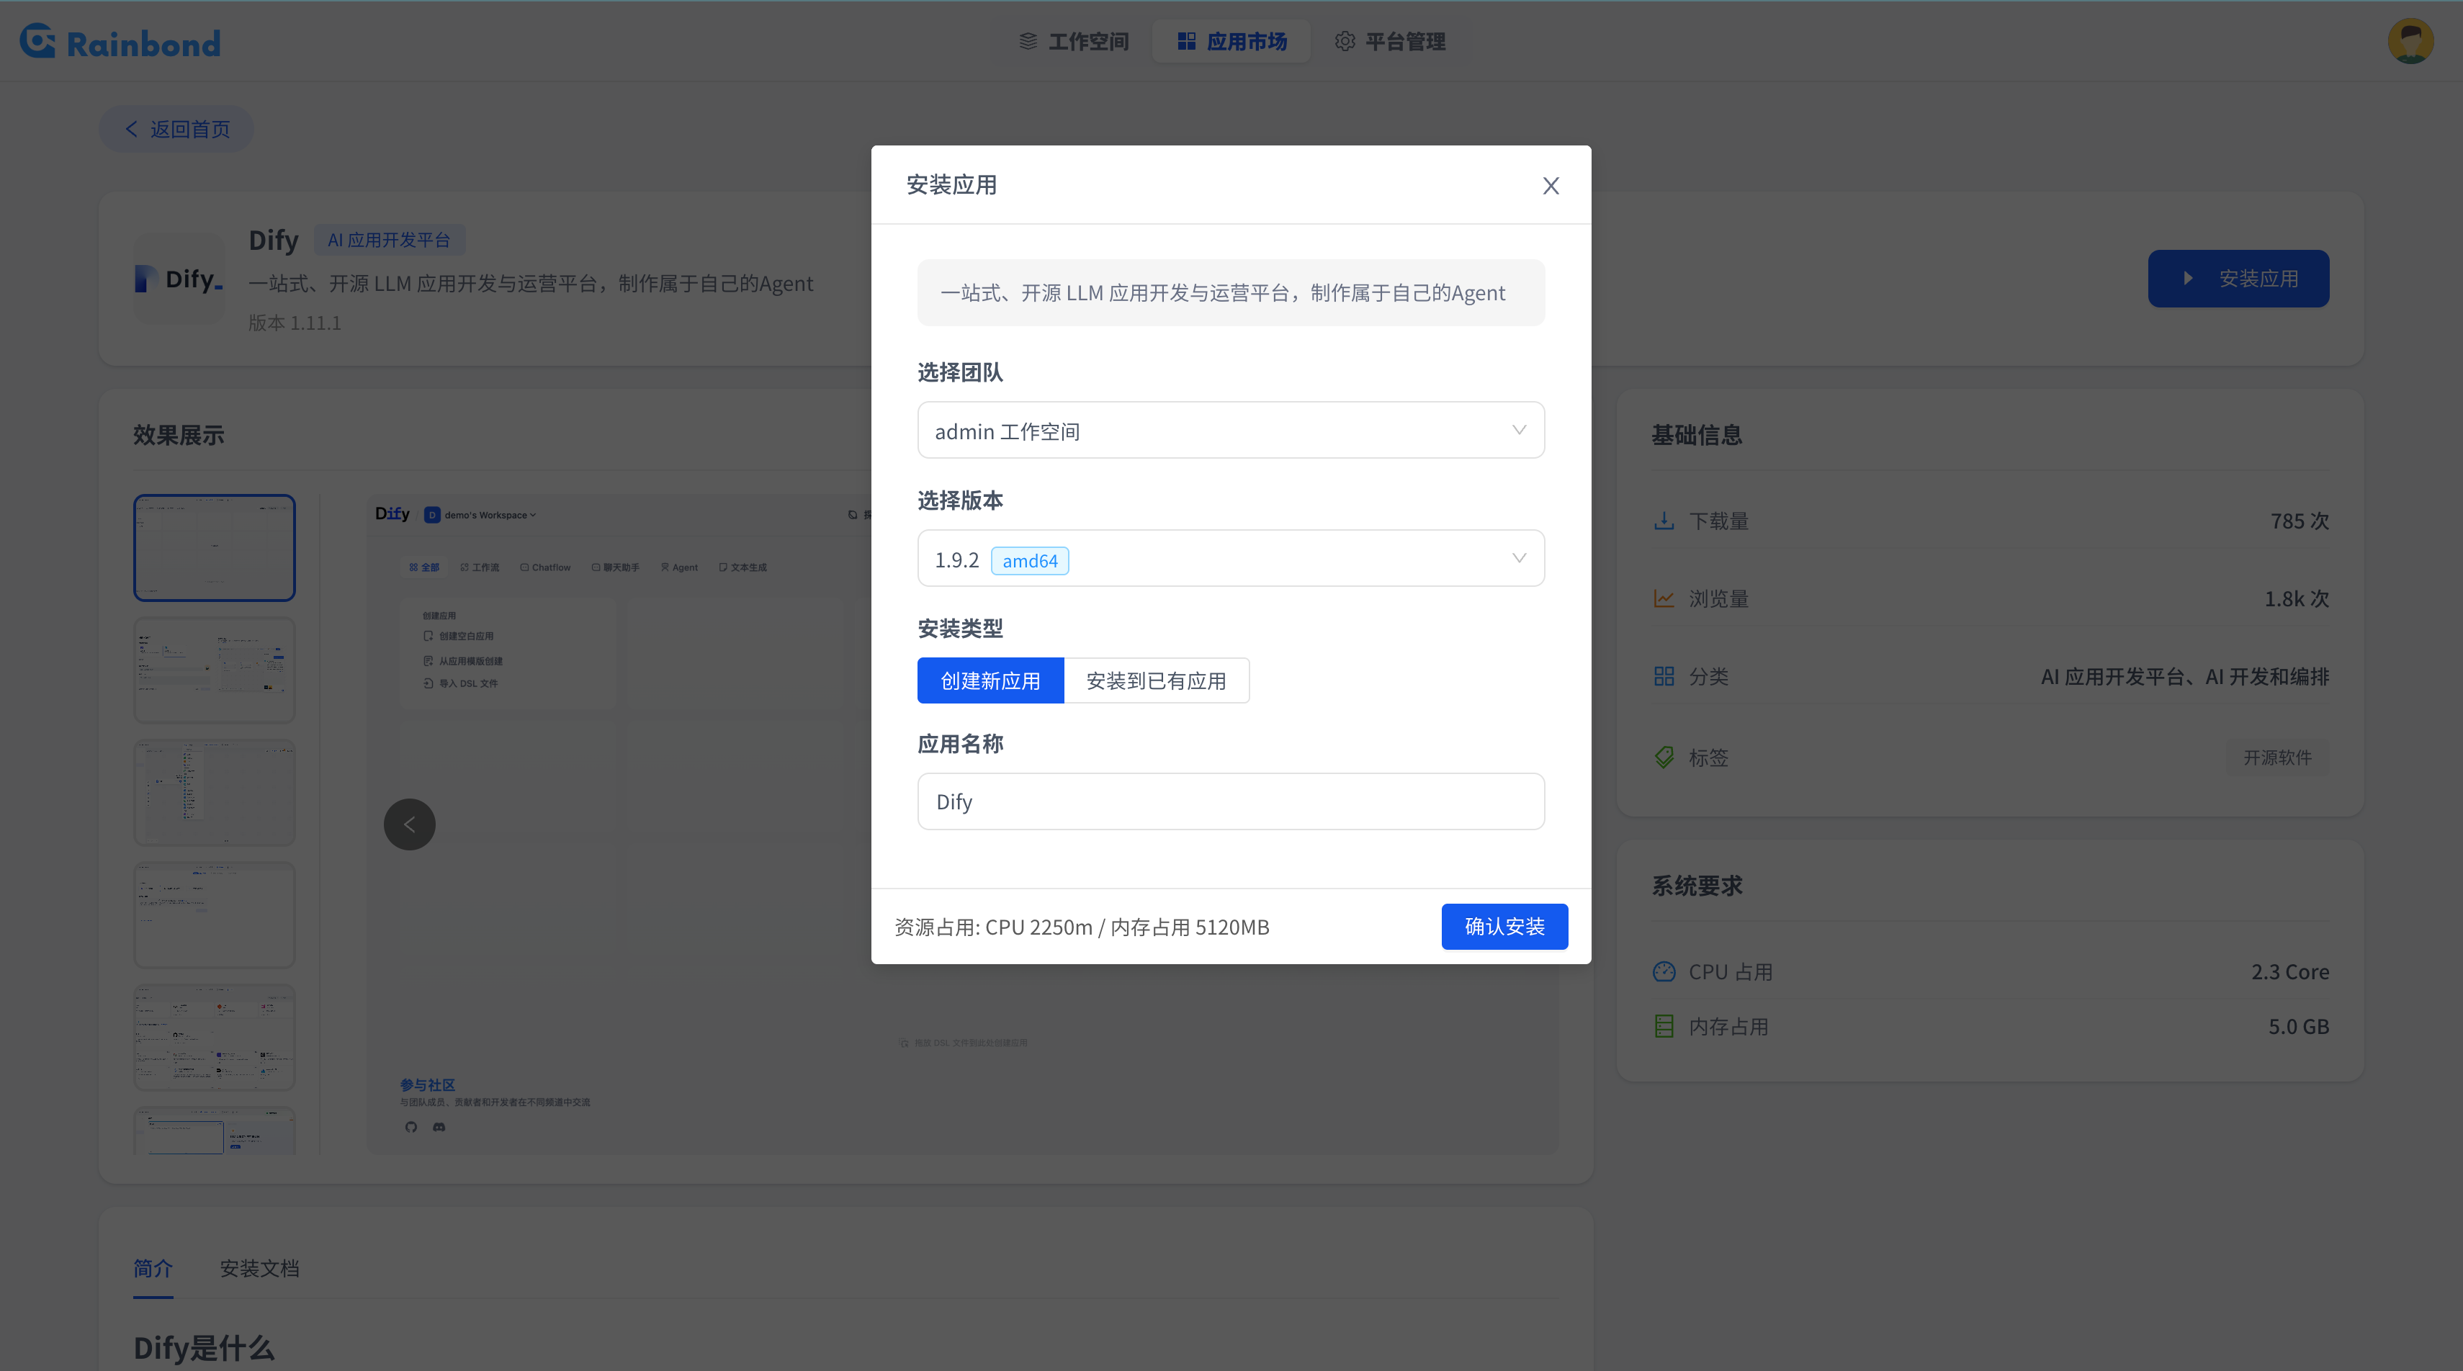This screenshot has height=1371, width=2463.
Task: Click the 内存占用 memory icon
Action: (1664, 1026)
